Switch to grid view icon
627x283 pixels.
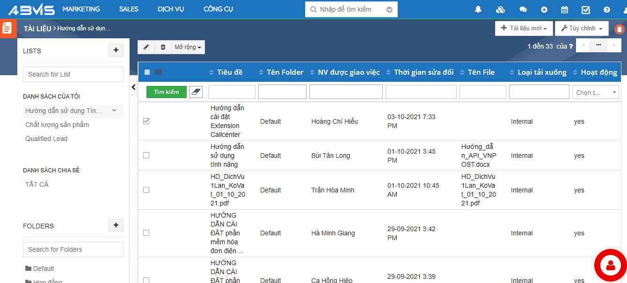[x=159, y=72]
